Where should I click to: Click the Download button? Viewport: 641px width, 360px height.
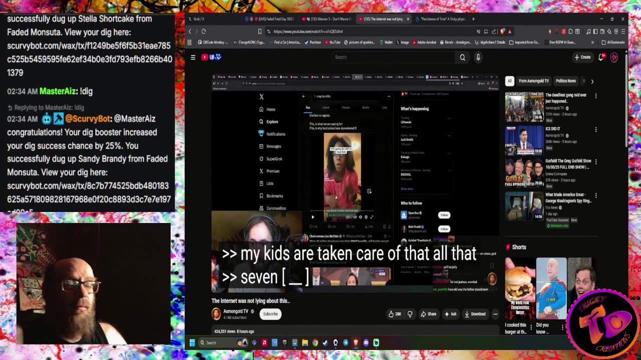point(475,314)
